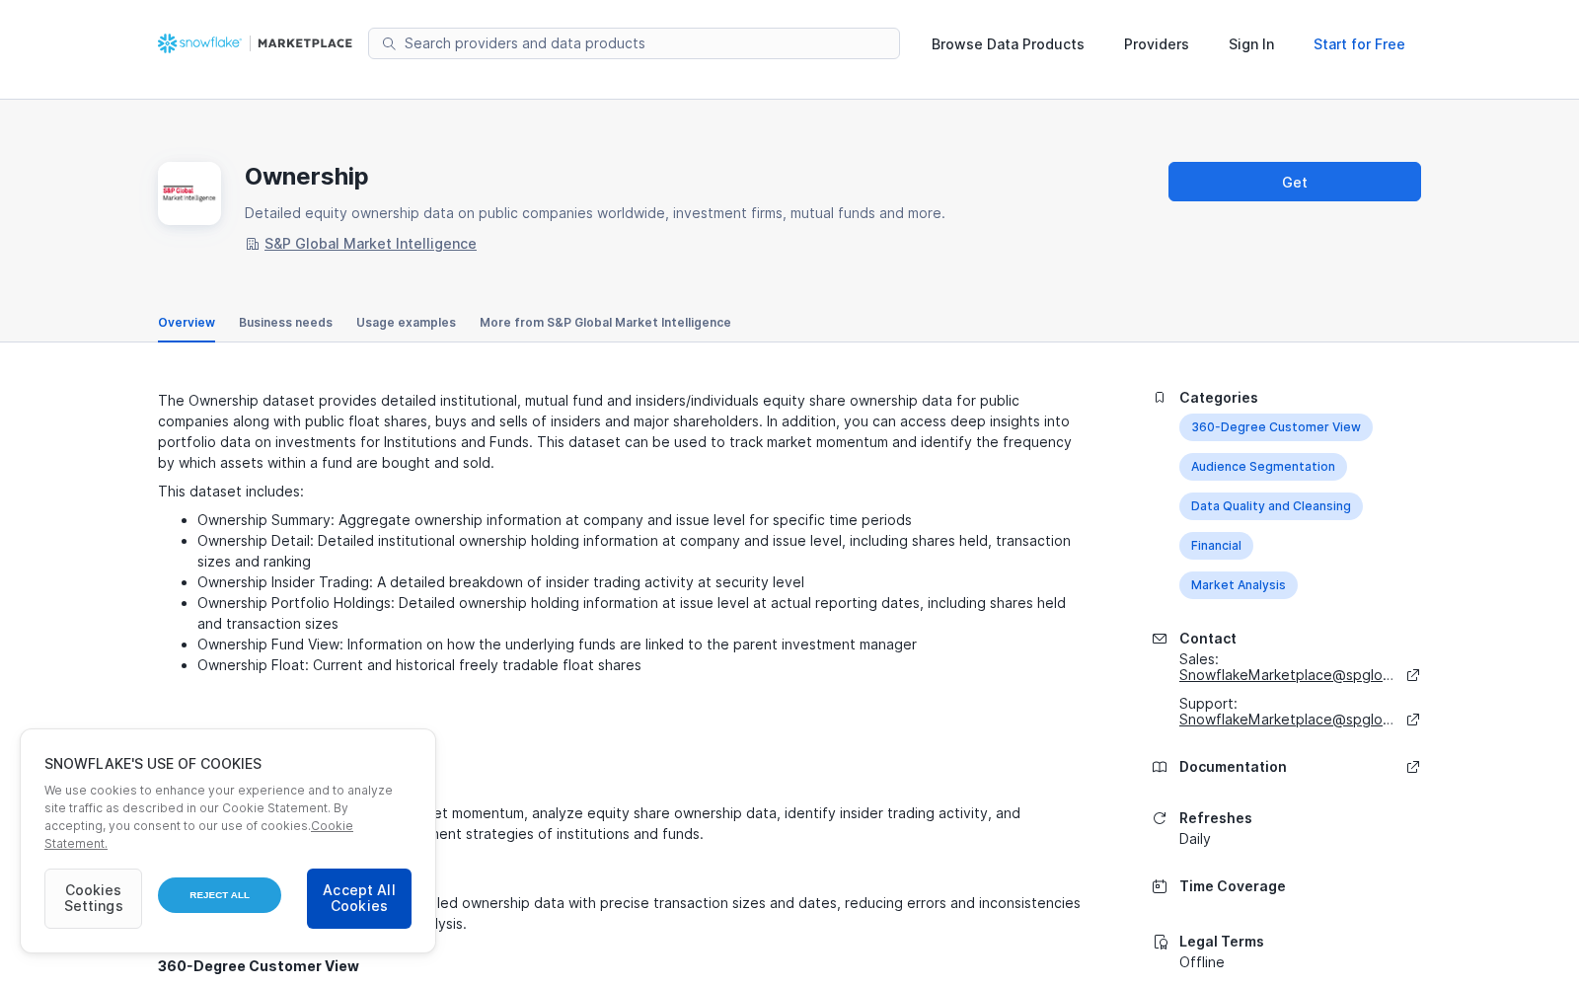Open the Support email external link icon
This screenshot has width=1579, height=987.
[1413, 720]
